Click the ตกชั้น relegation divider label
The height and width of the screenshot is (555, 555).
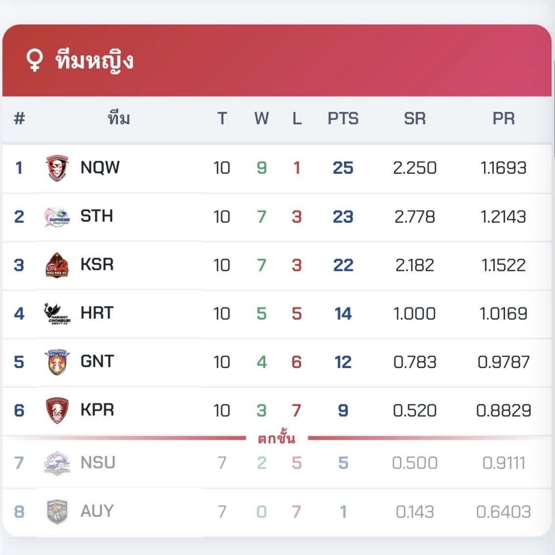click(x=276, y=439)
